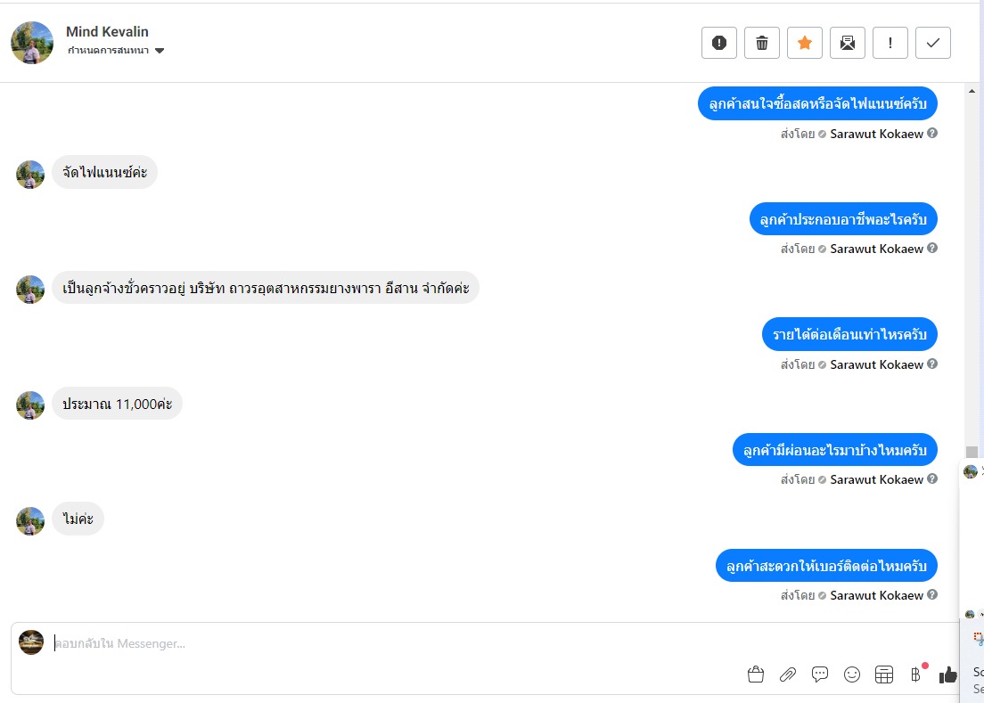The width and height of the screenshot is (984, 703).
Task: Show sender info beside last Sarawut Kokaew
Action: tap(932, 594)
